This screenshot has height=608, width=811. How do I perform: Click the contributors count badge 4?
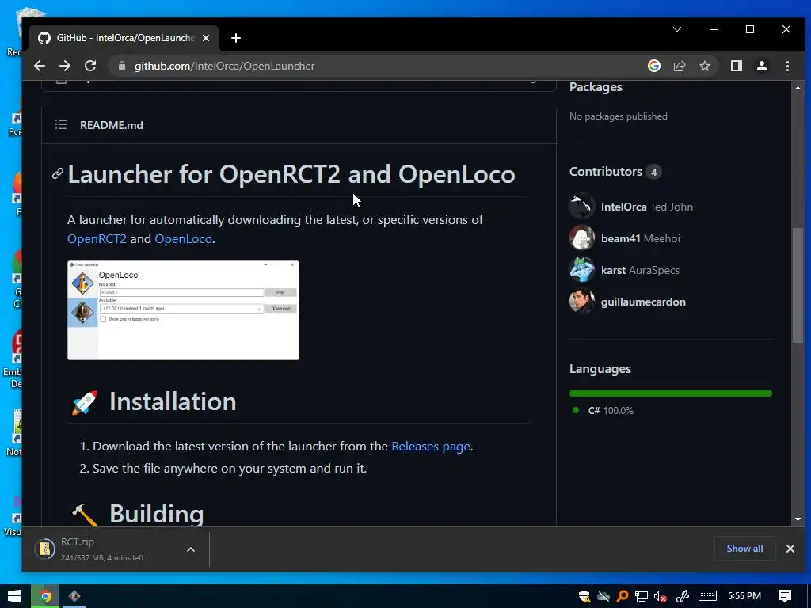pos(653,172)
